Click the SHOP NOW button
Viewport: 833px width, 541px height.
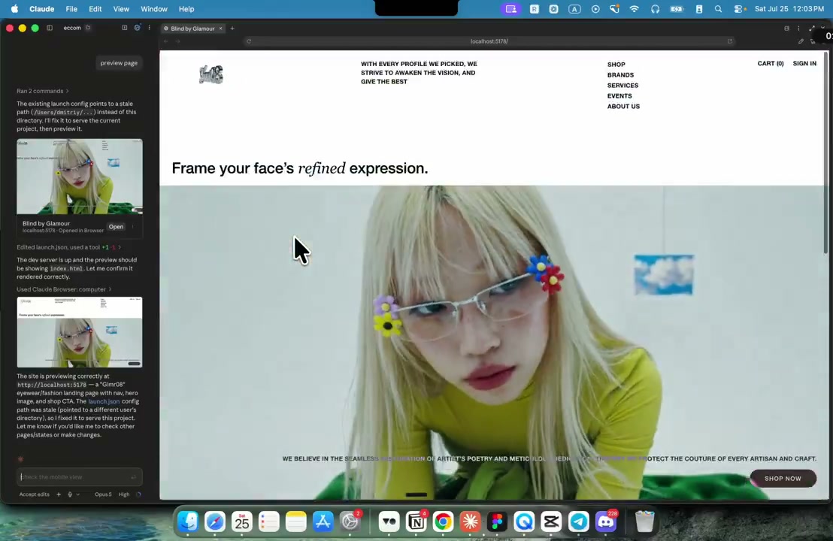tap(783, 479)
